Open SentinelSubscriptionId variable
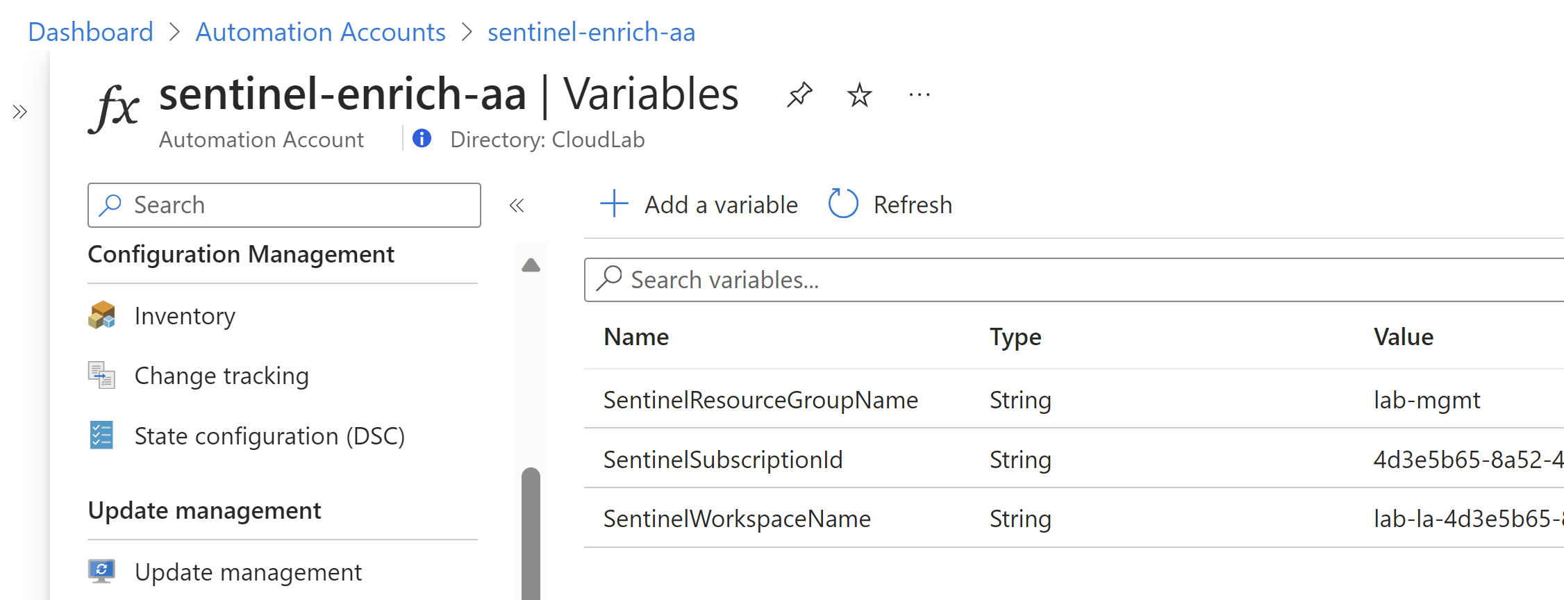This screenshot has width=1564, height=600. pos(723,460)
